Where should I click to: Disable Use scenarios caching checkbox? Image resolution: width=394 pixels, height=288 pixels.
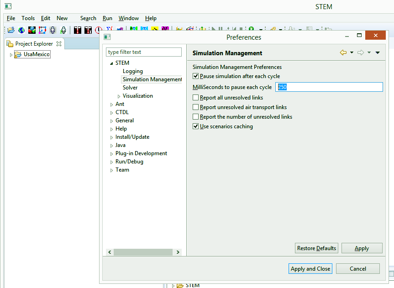[x=195, y=126]
